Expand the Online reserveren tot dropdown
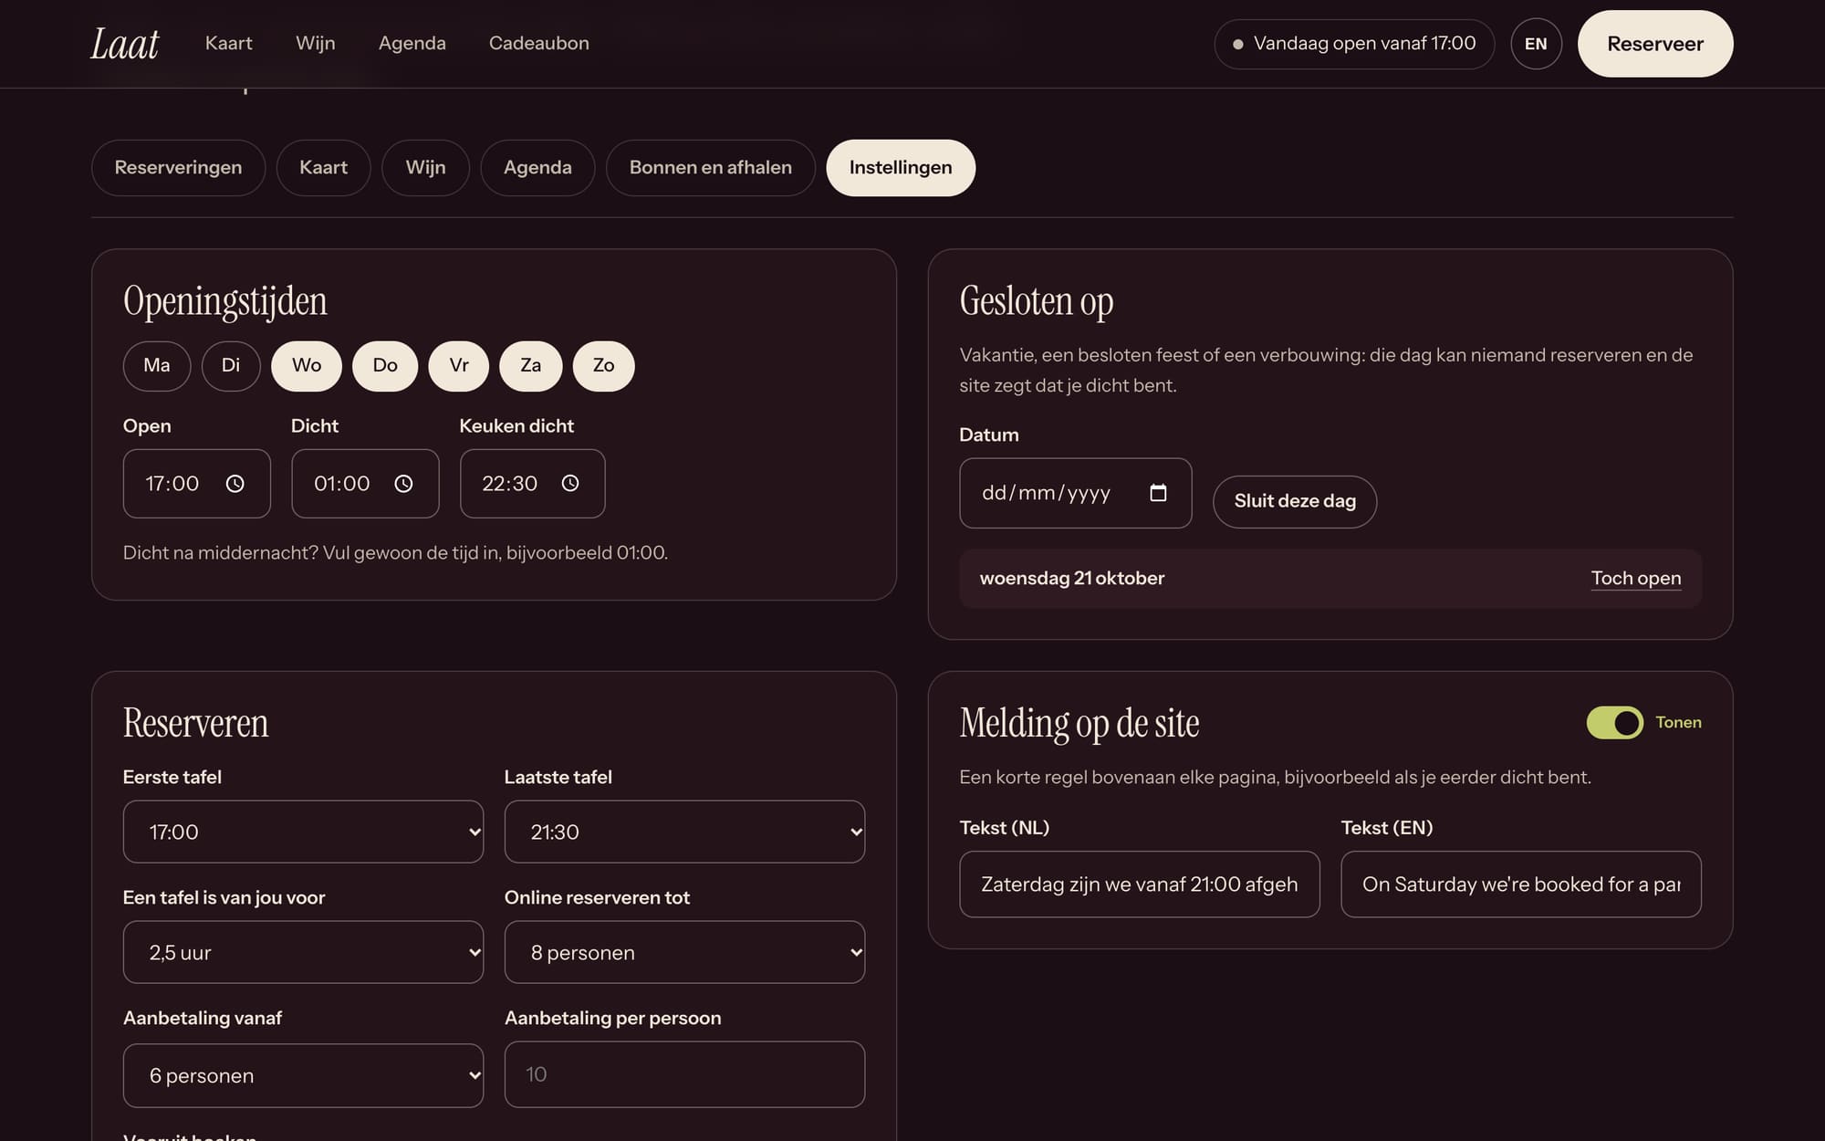The image size is (1825, 1141). pyautogui.click(x=684, y=952)
